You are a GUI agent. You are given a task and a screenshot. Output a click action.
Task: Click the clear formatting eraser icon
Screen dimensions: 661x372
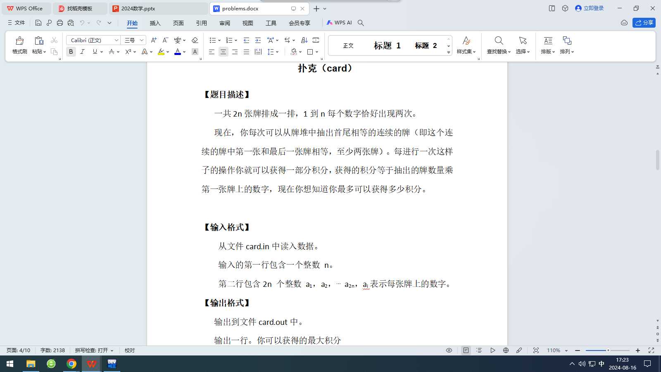195,40
